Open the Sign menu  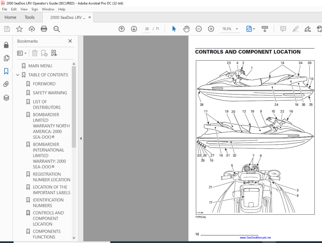(35, 9)
